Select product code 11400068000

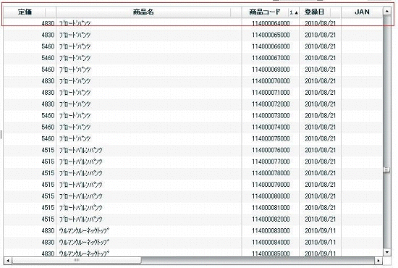(x=271, y=70)
